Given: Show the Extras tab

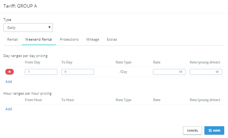Looking at the screenshot, I should pyautogui.click(x=112, y=40).
